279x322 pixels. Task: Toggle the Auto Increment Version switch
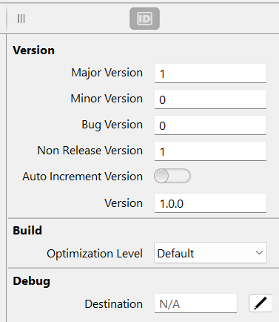point(172,176)
